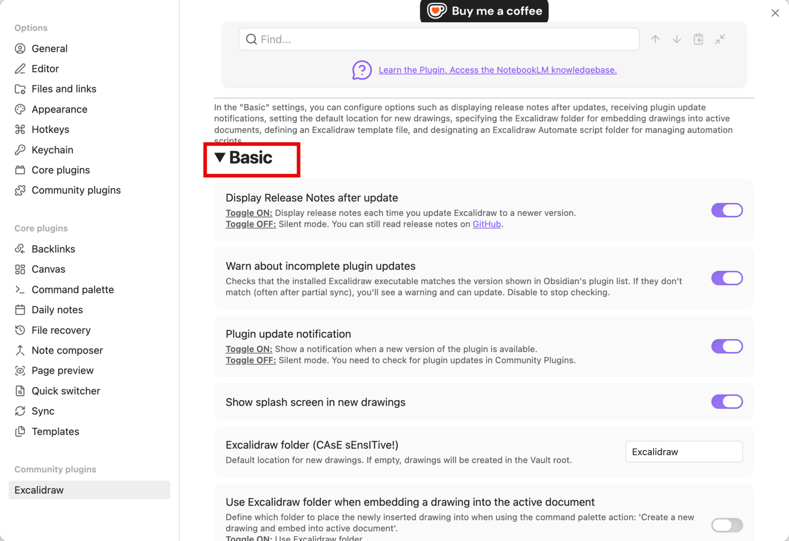Turn off Plugin update notification toggle
The height and width of the screenshot is (541, 789).
(x=727, y=346)
